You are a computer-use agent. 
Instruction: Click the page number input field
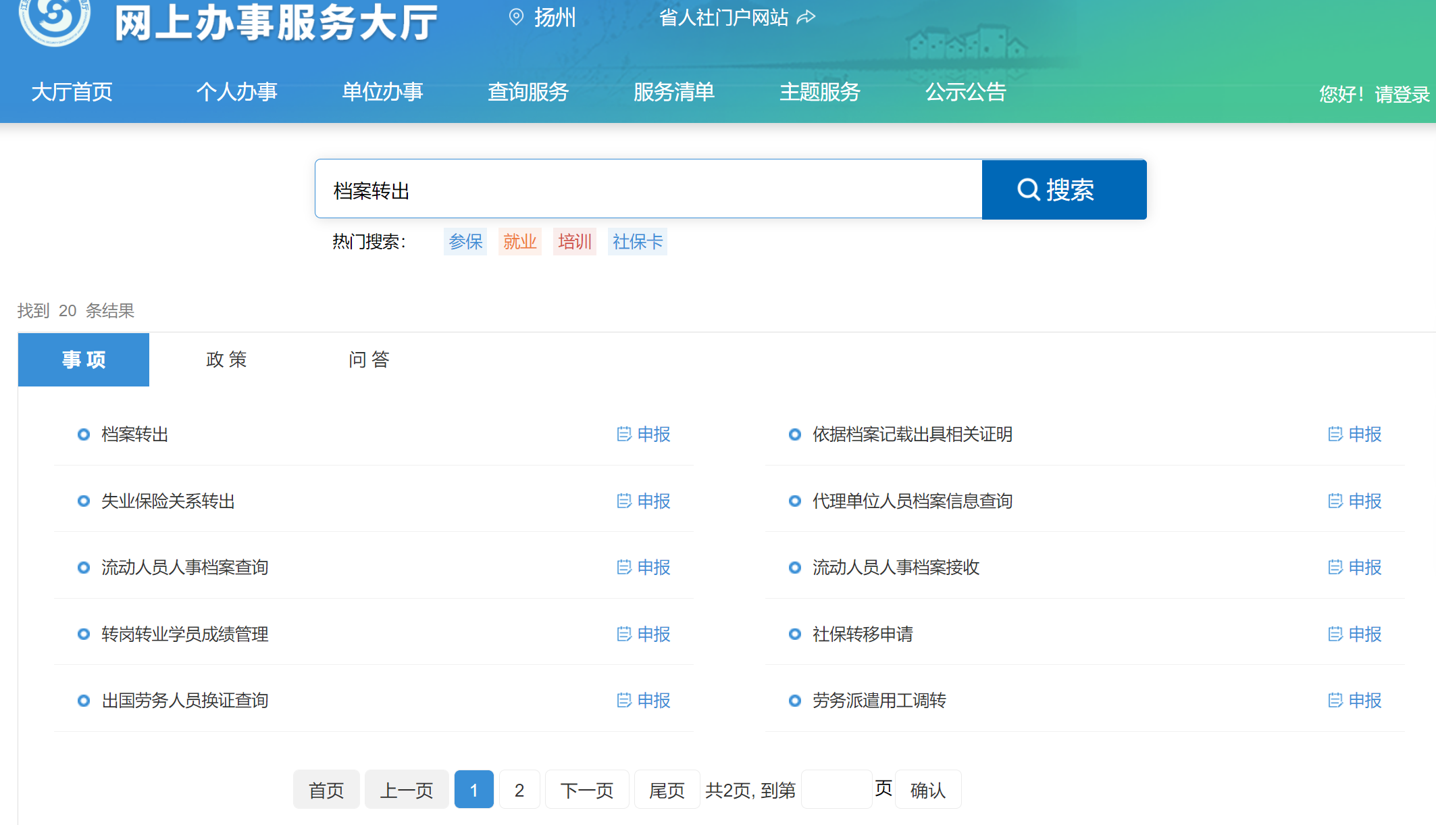[836, 789]
